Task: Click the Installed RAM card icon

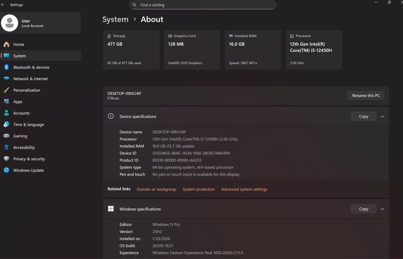Action: click(231, 36)
